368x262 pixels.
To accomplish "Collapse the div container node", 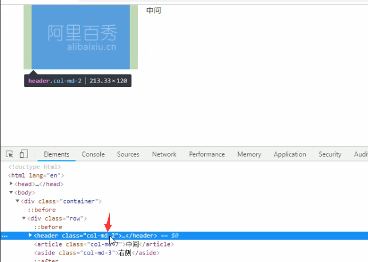I will (x=17, y=201).
